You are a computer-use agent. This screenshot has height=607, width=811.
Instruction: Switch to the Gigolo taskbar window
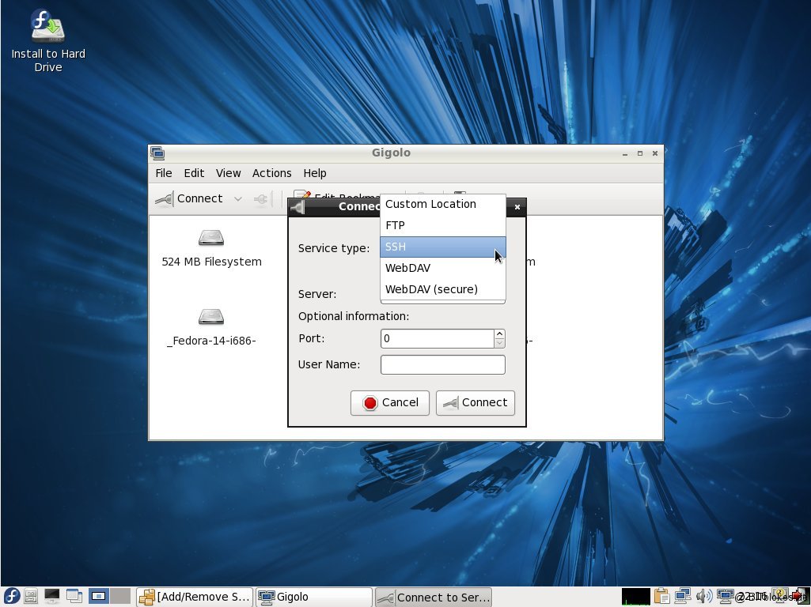[x=314, y=598]
